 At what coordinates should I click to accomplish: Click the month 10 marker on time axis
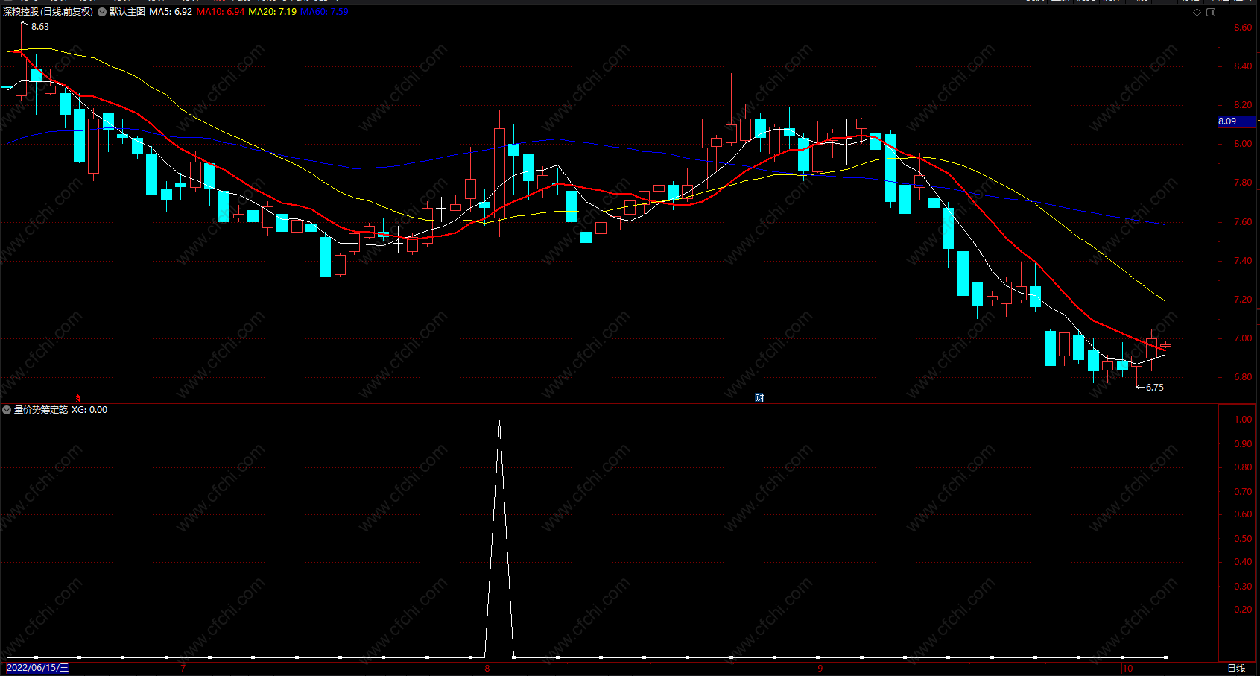click(x=1128, y=669)
